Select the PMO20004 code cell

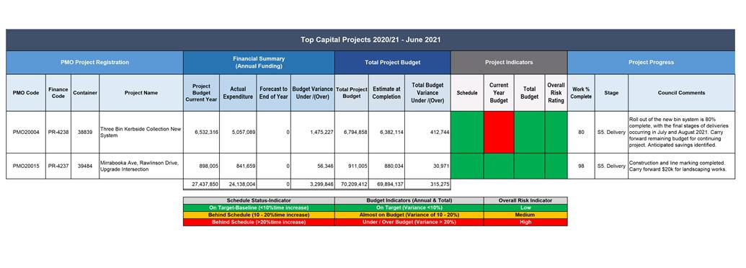(26, 132)
